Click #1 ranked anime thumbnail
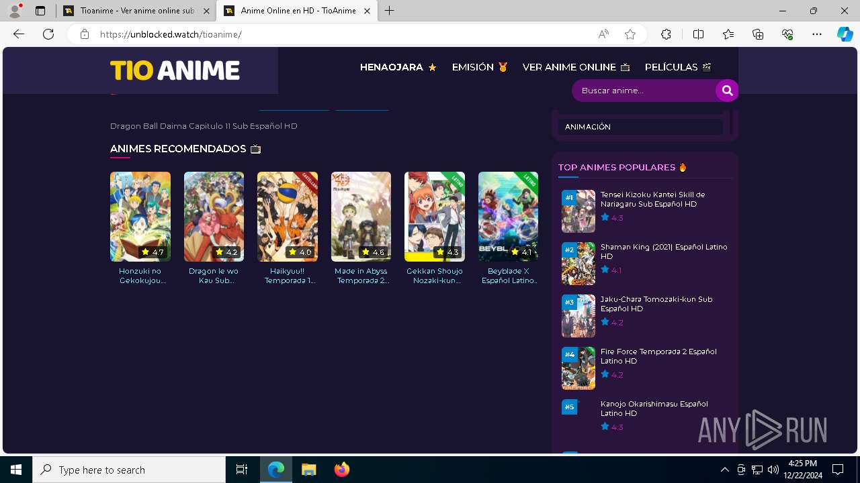The image size is (860, 483). 578,211
